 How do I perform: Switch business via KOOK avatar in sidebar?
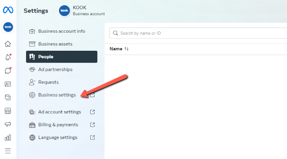tap(8, 27)
